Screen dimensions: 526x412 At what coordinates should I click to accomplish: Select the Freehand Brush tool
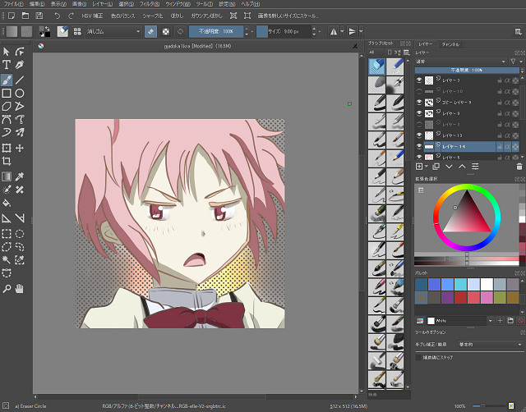coord(7,80)
